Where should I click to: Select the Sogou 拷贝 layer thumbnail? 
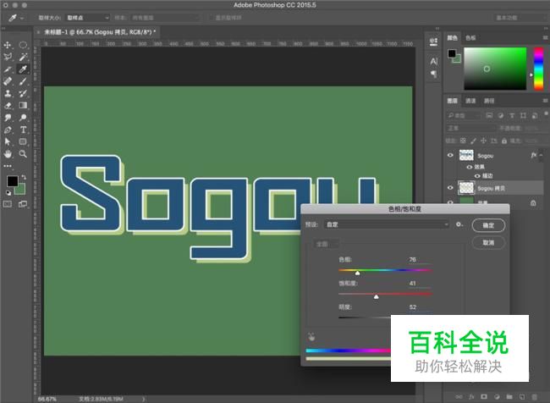[466, 188]
